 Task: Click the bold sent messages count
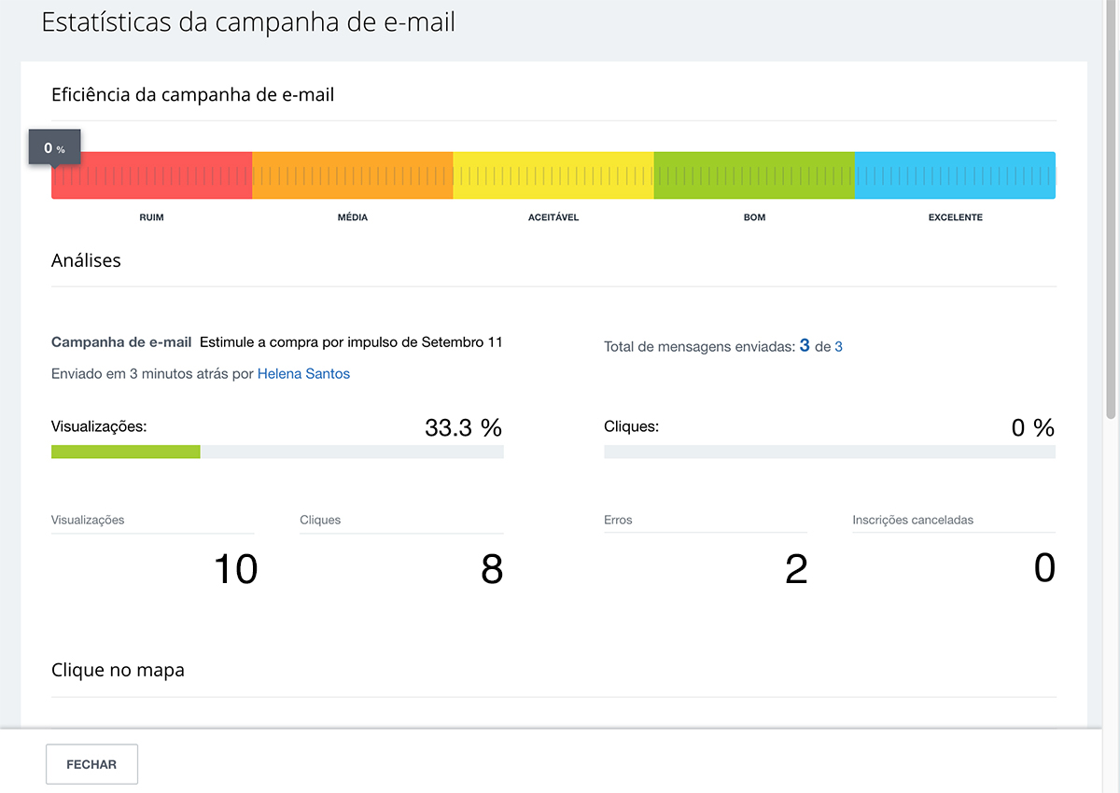[805, 346]
